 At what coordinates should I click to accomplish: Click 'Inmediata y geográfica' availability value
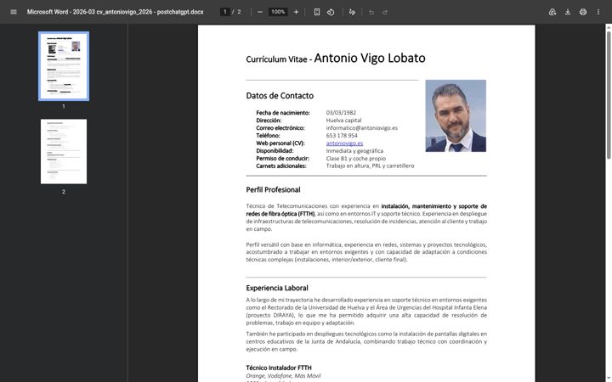pyautogui.click(x=354, y=151)
